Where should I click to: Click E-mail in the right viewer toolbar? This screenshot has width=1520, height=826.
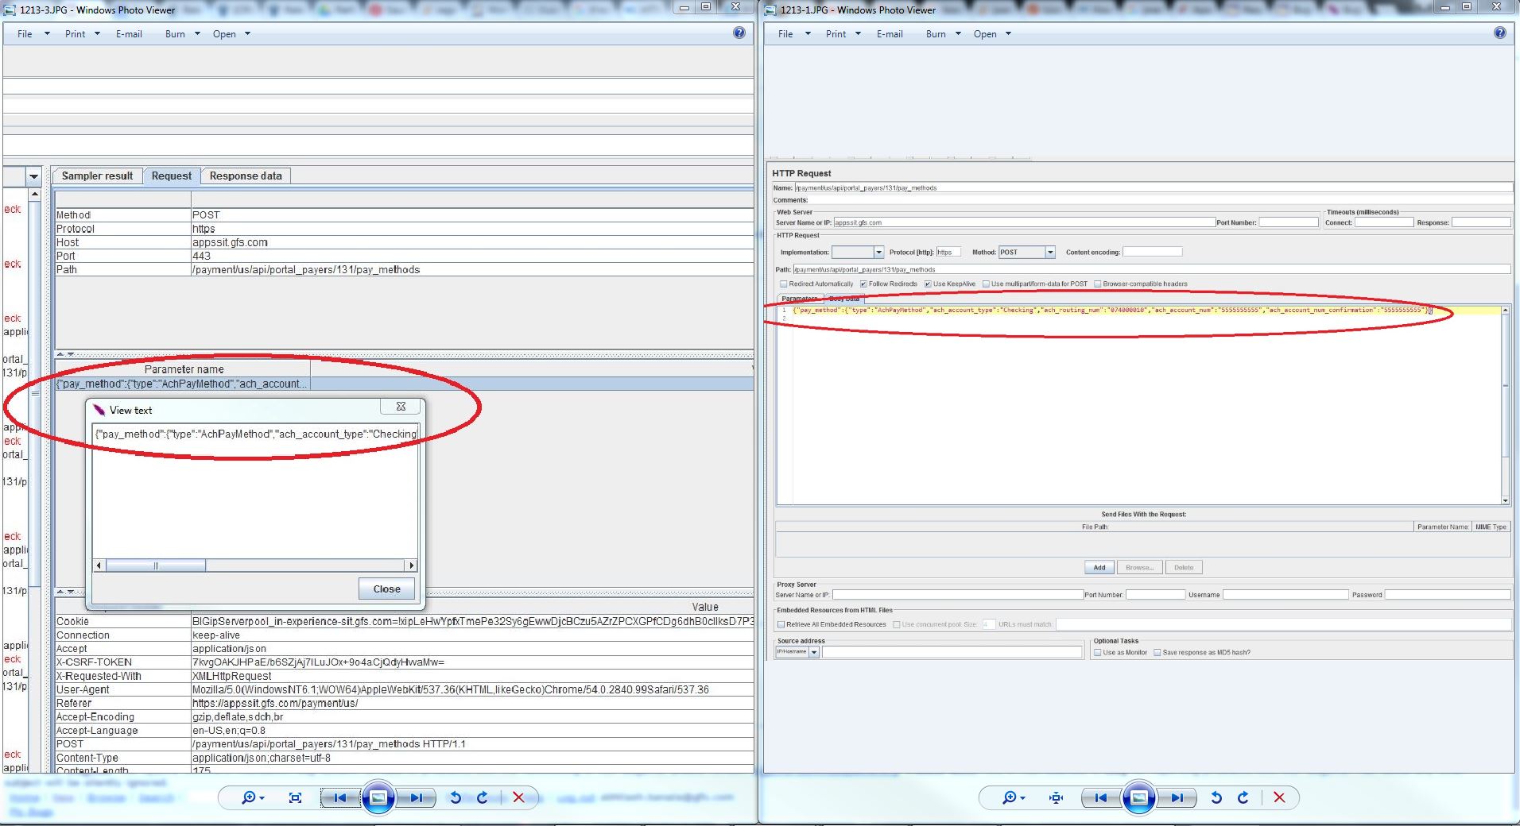[890, 34]
